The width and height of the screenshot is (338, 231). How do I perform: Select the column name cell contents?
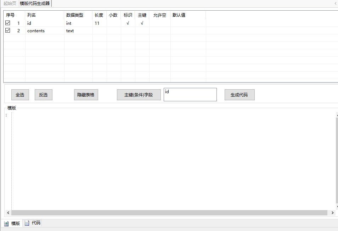pyautogui.click(x=45, y=30)
